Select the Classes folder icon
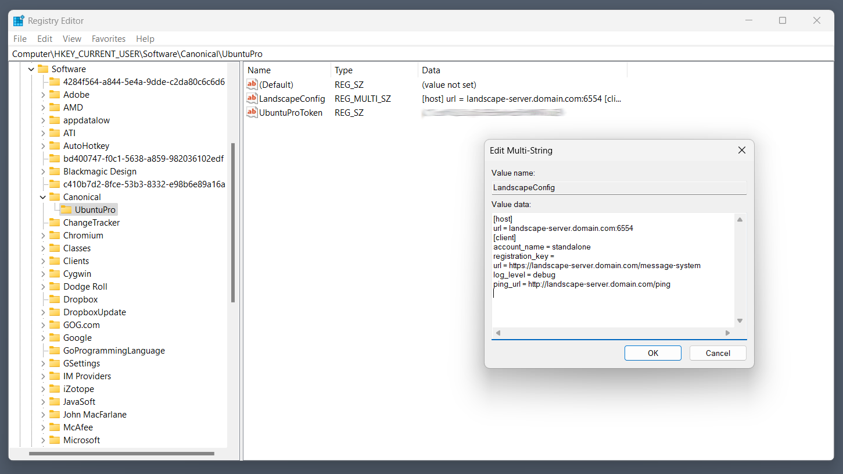The width and height of the screenshot is (843, 474). (55, 248)
